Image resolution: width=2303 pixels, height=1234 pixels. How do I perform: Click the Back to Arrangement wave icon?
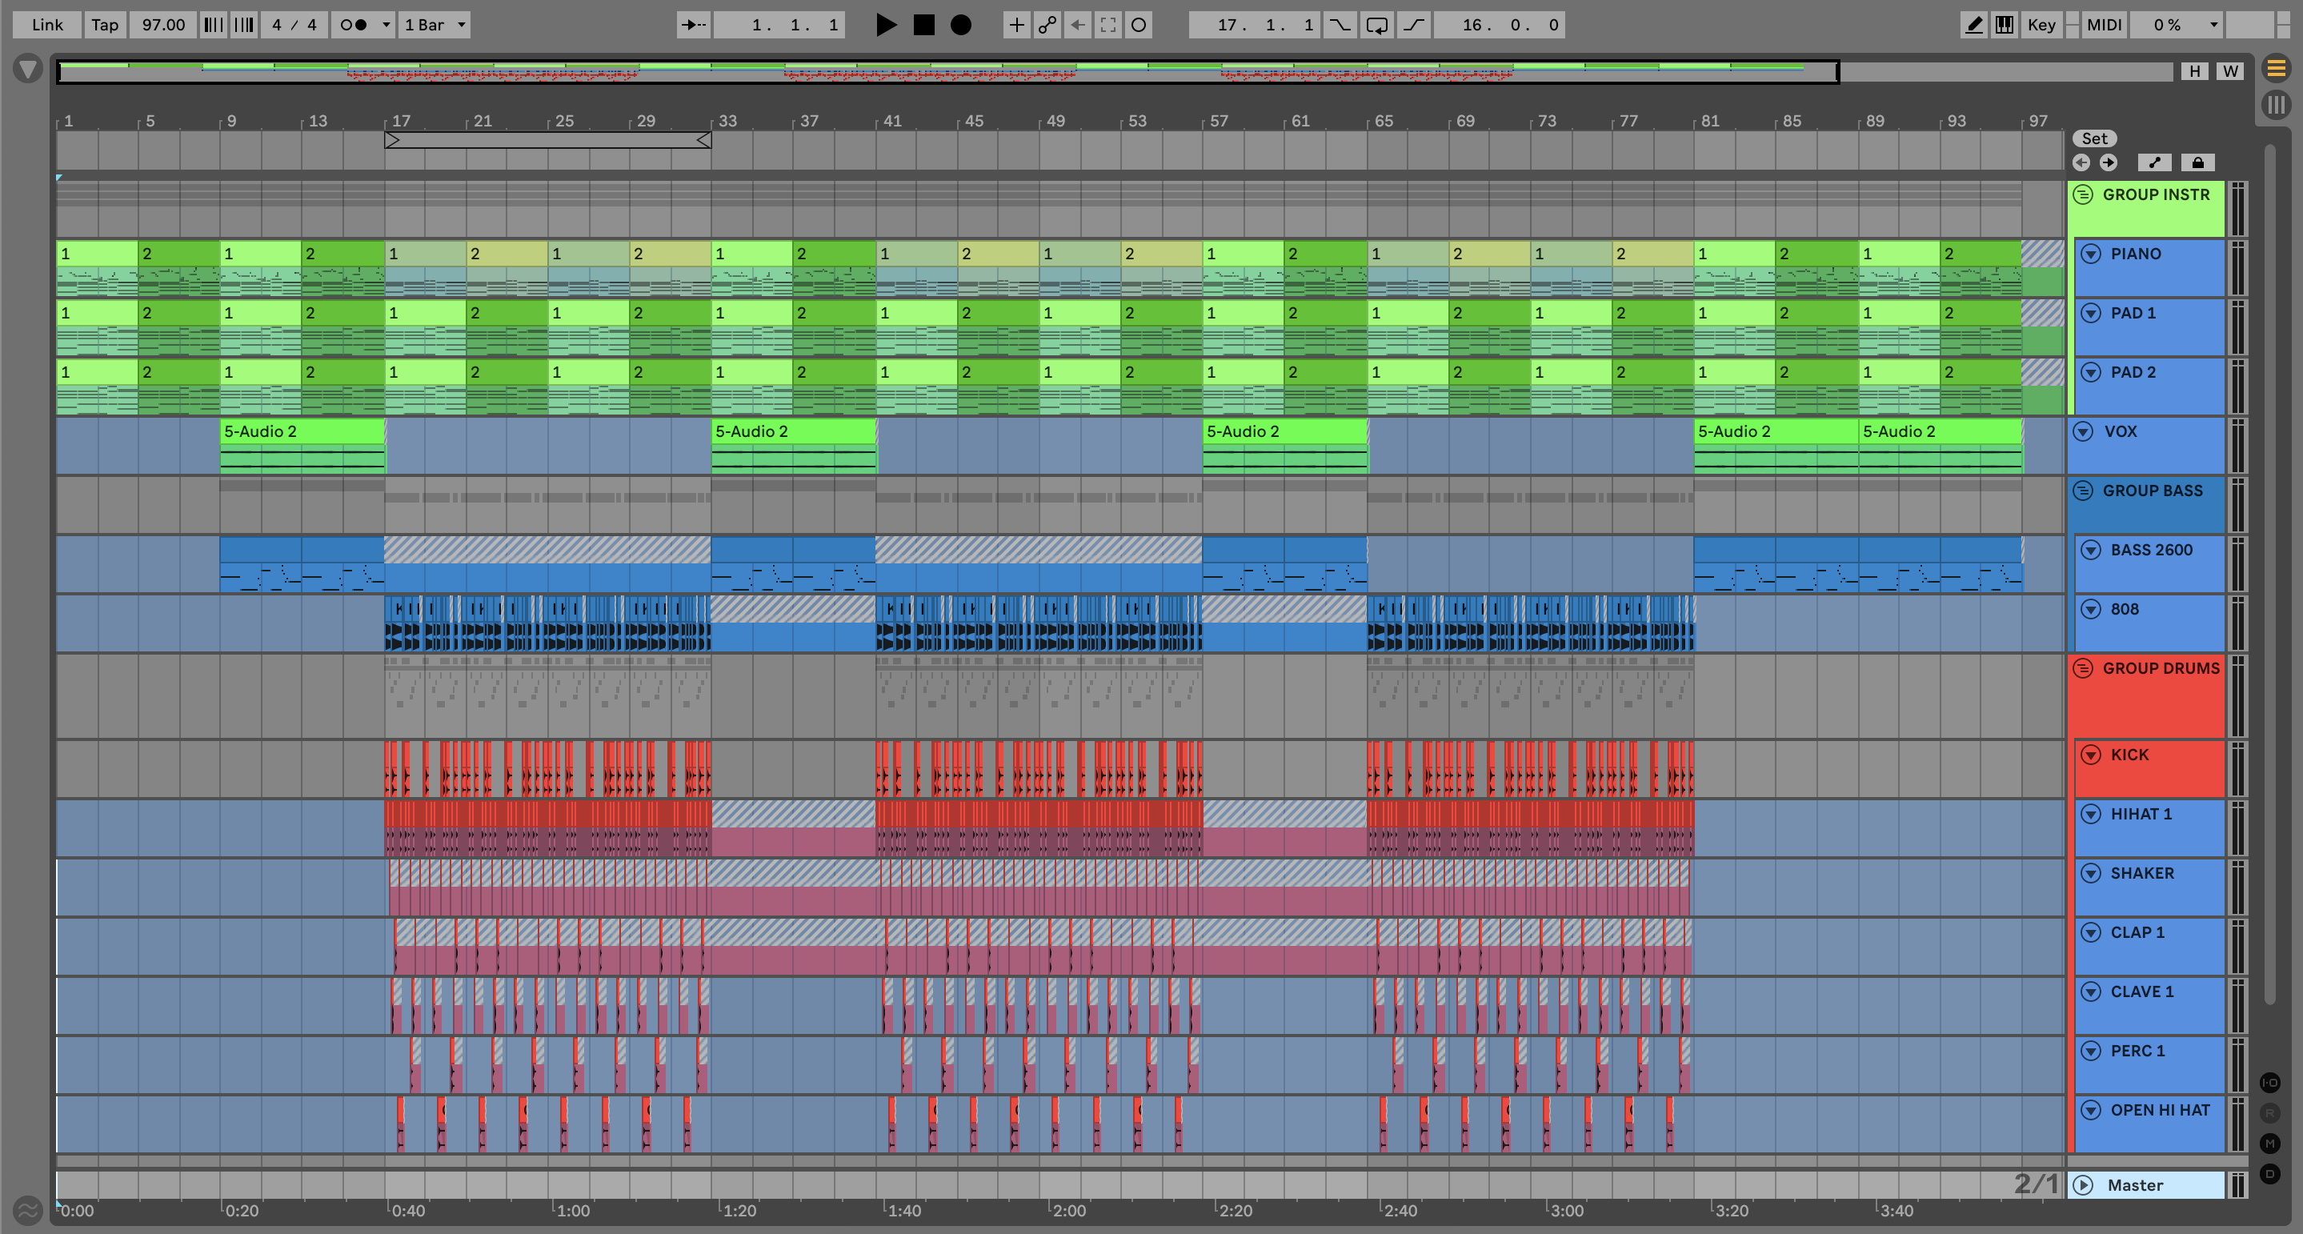28,1211
